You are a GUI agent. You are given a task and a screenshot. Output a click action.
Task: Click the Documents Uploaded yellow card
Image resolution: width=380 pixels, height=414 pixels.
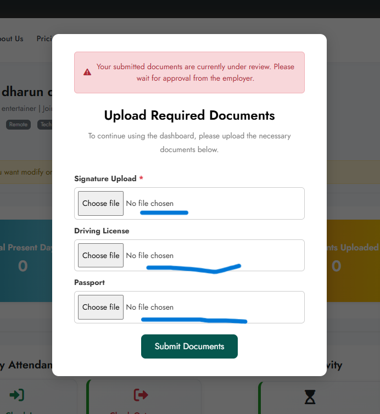click(353, 260)
